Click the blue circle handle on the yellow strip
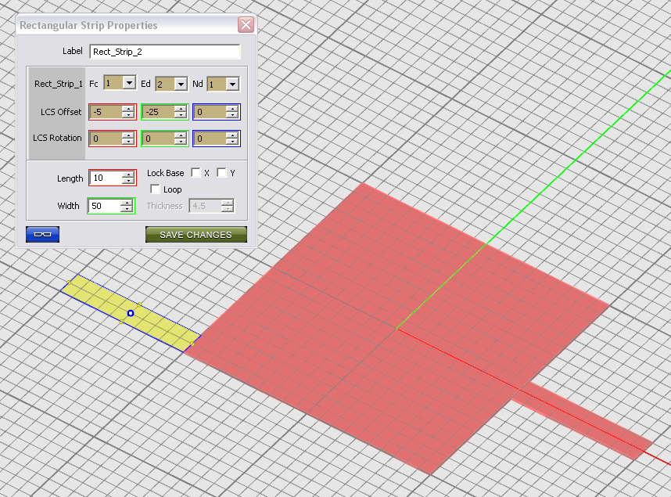Screen dimensions: 671x497 [x=131, y=313]
